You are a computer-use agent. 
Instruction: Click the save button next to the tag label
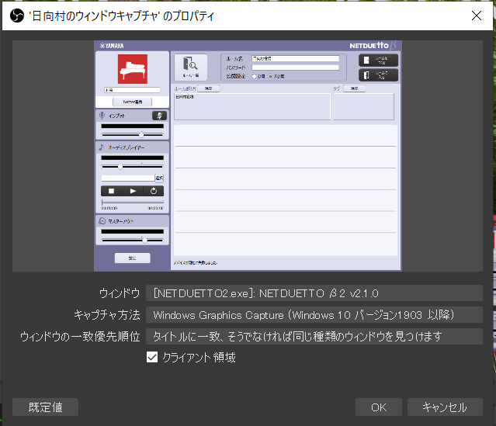pyautogui.click(x=354, y=88)
